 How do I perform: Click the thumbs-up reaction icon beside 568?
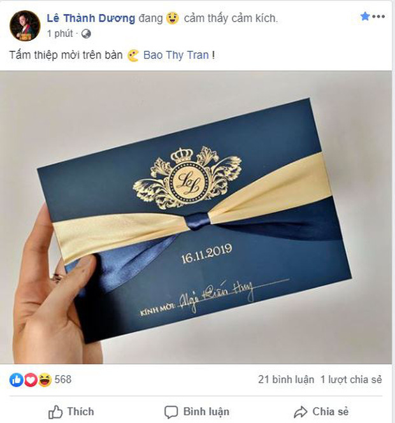pyautogui.click(x=17, y=380)
